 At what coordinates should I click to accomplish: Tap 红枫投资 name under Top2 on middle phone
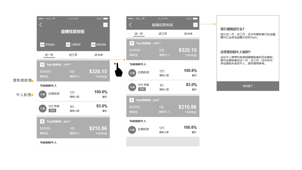[143, 129]
